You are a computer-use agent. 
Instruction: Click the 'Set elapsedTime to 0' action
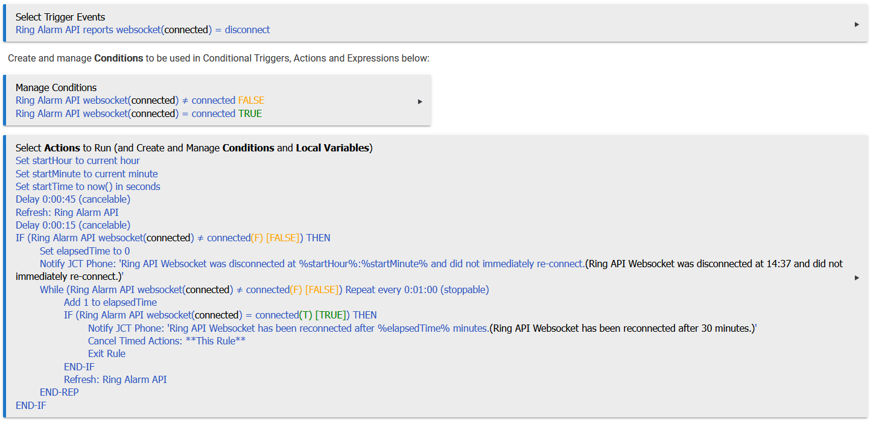(85, 251)
